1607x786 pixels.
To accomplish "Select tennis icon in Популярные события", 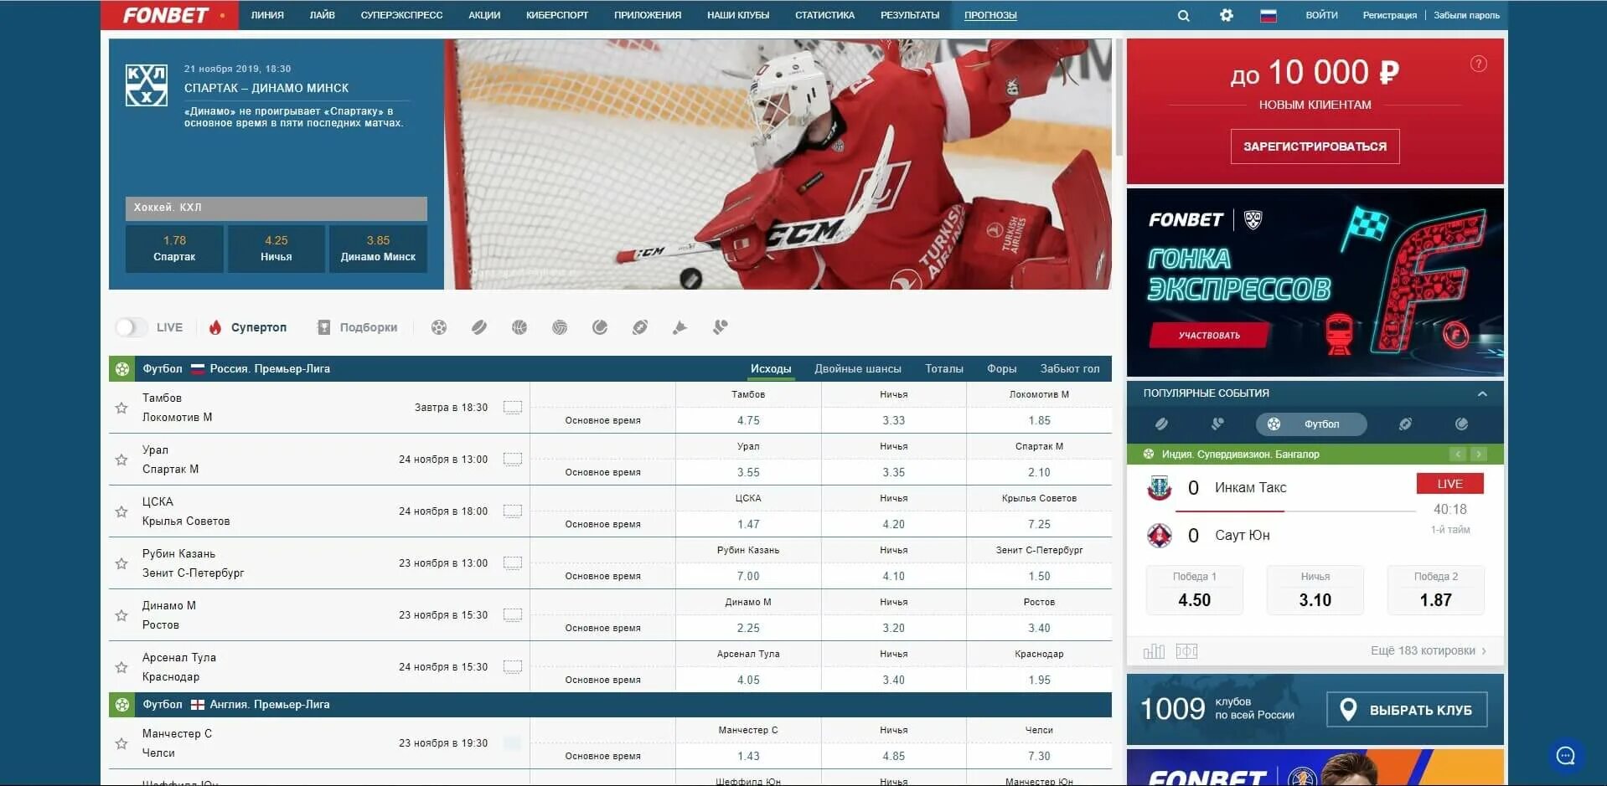I will 1461,424.
